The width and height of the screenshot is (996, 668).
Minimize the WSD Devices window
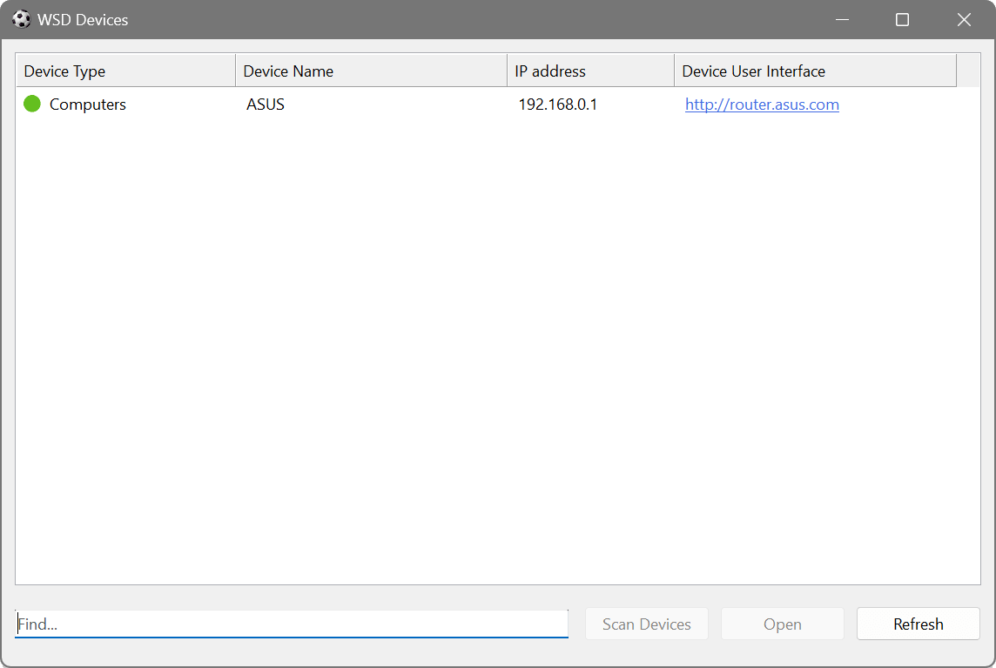click(841, 19)
